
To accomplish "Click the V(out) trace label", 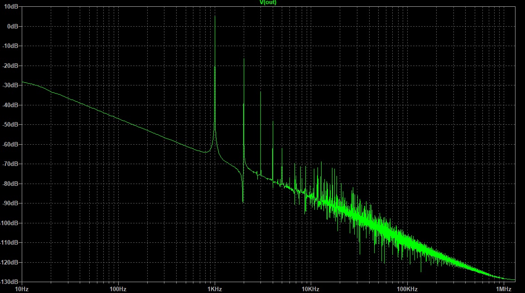I will [268, 3].
